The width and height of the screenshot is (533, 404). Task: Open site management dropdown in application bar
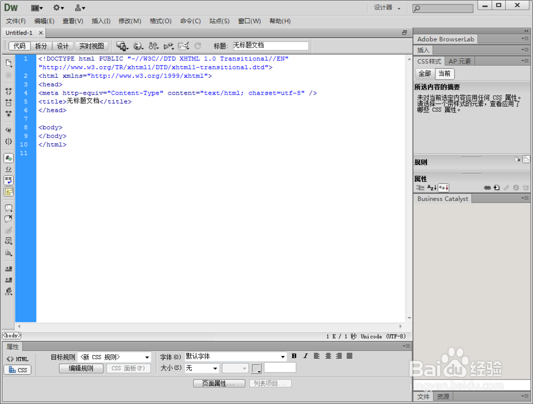(x=80, y=8)
